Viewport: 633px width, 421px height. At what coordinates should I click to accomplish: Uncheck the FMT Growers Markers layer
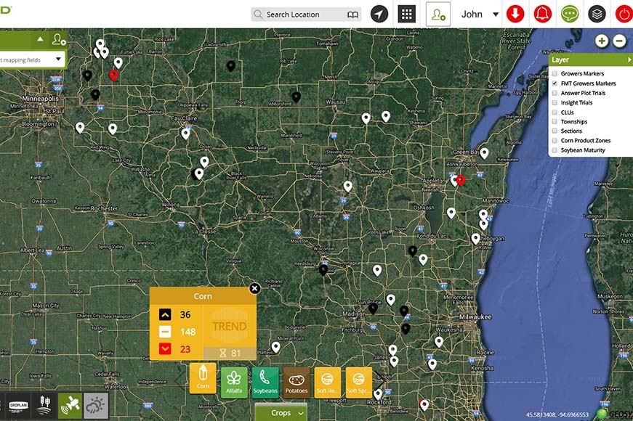[x=555, y=83]
